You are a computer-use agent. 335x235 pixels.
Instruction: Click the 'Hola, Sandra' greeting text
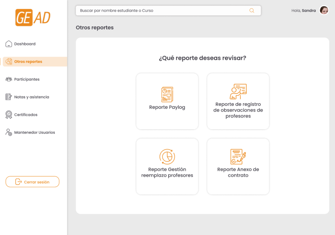[303, 10]
